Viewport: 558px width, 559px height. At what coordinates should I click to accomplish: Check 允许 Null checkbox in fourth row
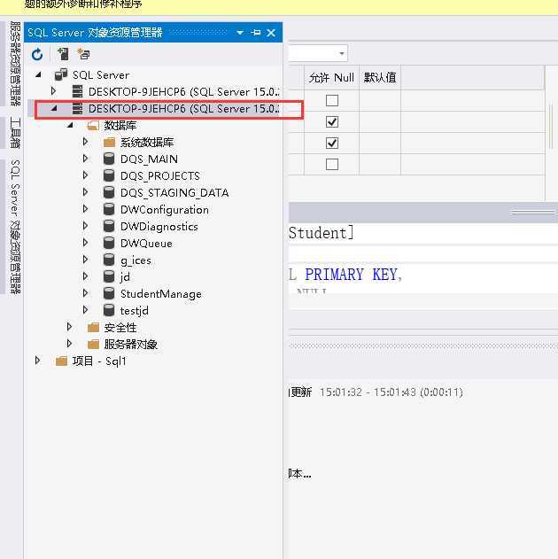point(332,165)
